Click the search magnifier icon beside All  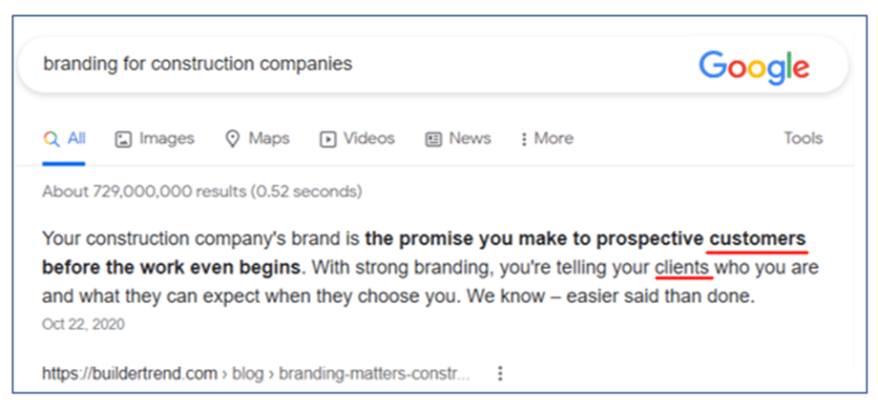(51, 138)
